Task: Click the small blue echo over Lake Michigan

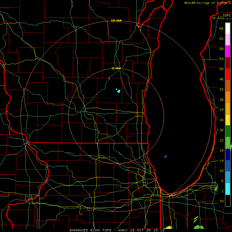Action: (x=165, y=157)
